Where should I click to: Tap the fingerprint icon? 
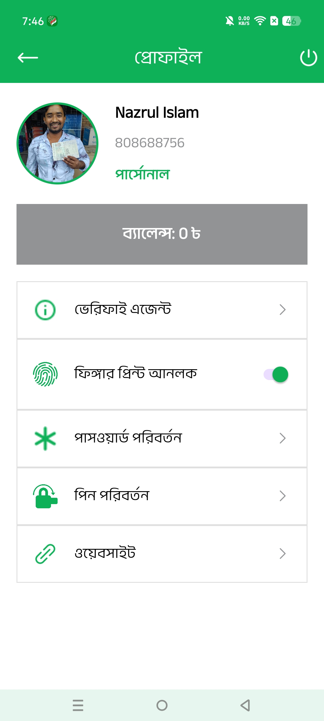(x=45, y=374)
